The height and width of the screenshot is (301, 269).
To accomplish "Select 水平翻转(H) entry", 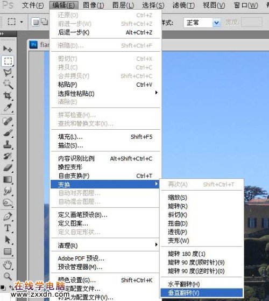I will point(202,284).
